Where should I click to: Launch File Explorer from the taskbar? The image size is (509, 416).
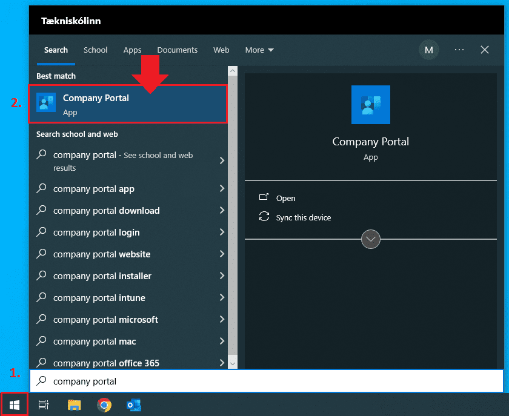click(x=74, y=405)
